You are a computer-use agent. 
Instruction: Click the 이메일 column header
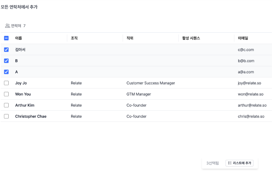tap(243, 38)
